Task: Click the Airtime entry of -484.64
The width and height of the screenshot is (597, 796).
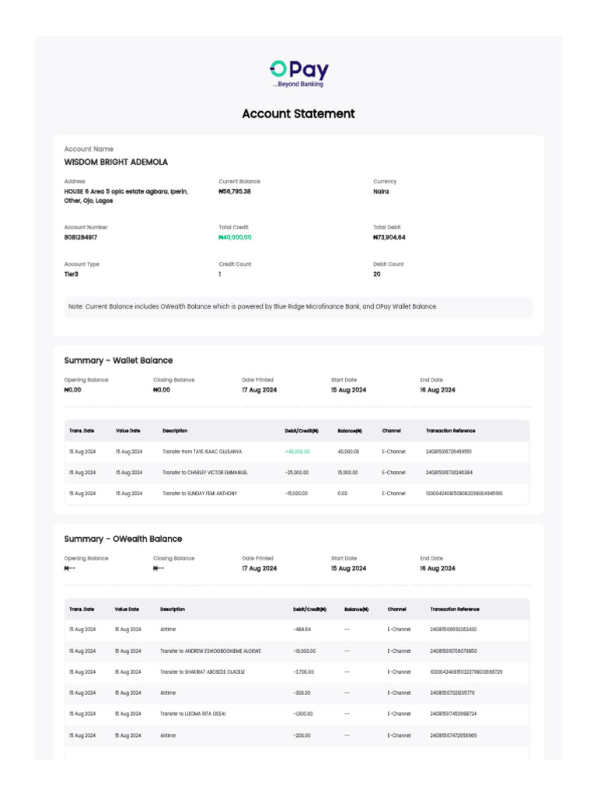Action: tap(297, 630)
